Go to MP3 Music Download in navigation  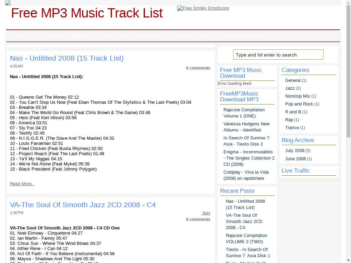click(130, 36)
